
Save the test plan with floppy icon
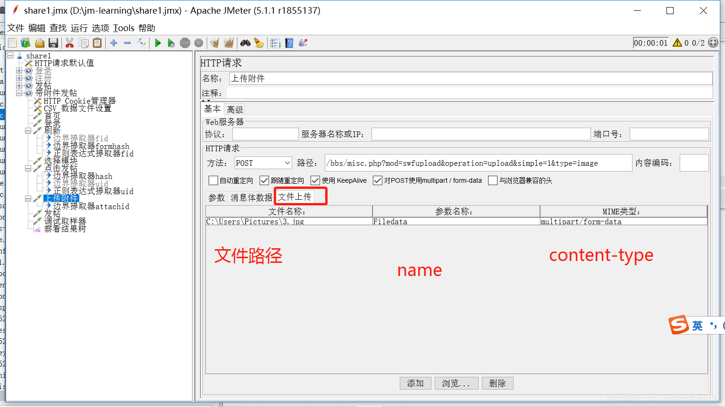[53, 43]
